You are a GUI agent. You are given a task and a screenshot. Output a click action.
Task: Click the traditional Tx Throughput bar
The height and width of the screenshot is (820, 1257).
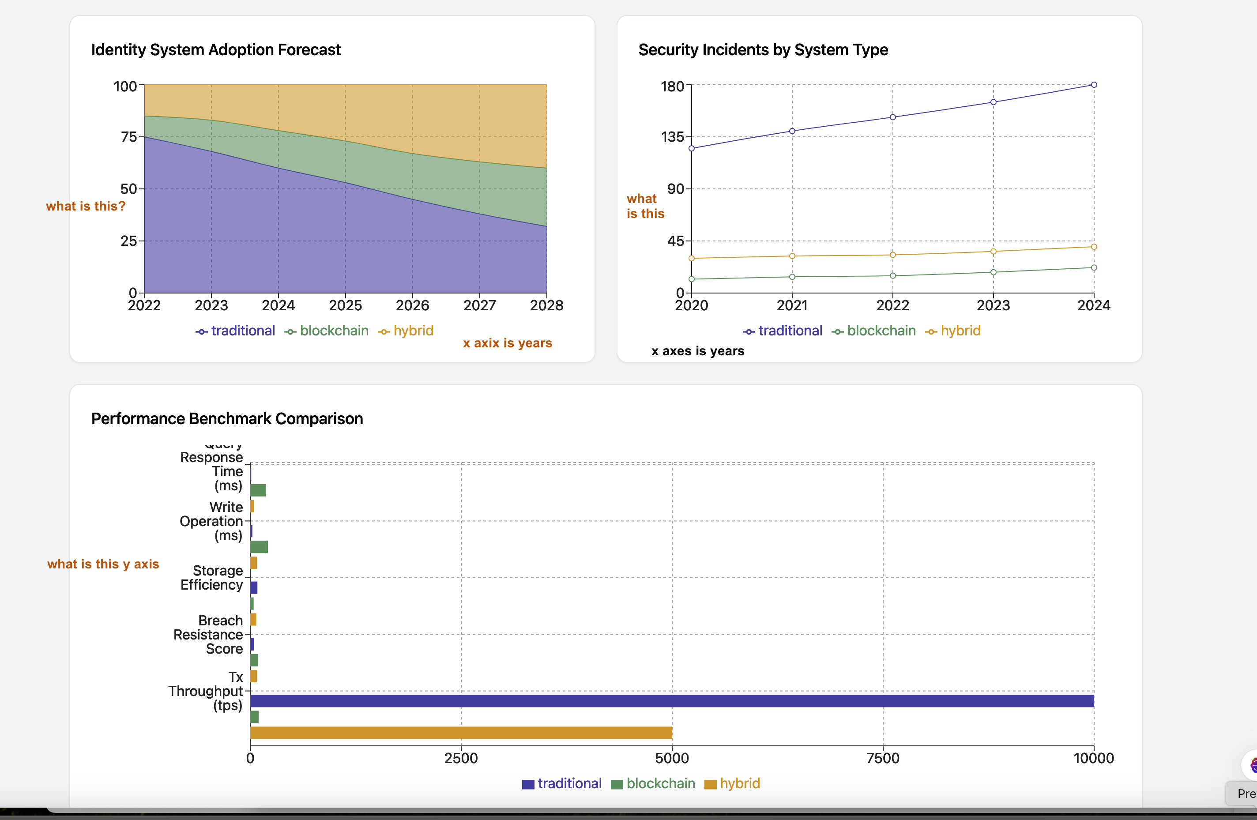[x=671, y=701]
